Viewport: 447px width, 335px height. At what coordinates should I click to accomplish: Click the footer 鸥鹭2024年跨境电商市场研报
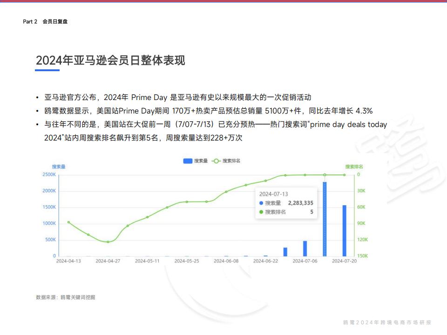pos(387,322)
